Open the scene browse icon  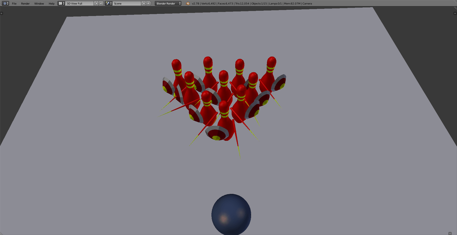pos(109,3)
